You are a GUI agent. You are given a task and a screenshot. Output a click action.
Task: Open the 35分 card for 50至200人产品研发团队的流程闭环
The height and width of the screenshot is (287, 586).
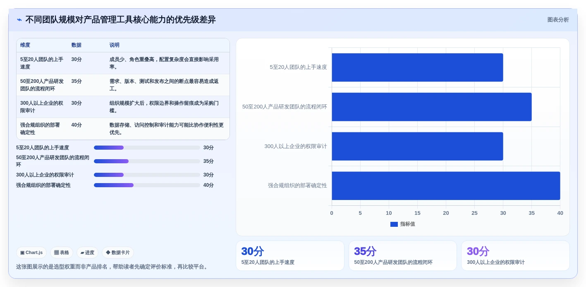pos(403,256)
